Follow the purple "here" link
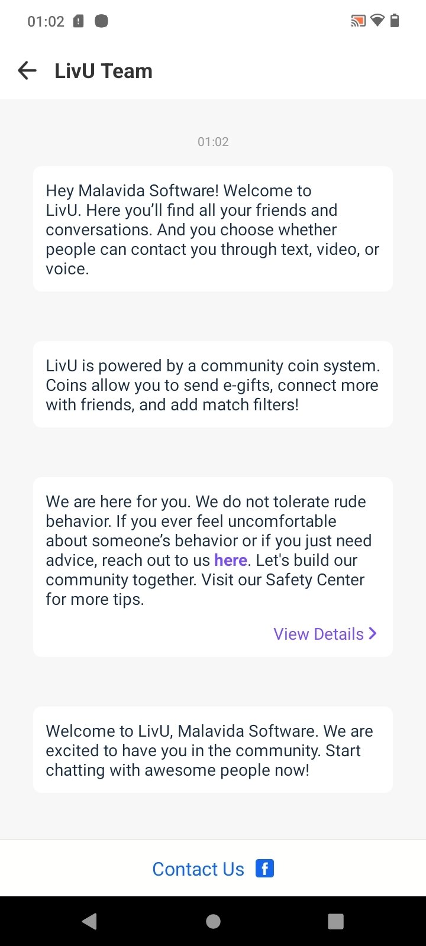426x946 pixels. coord(231,560)
